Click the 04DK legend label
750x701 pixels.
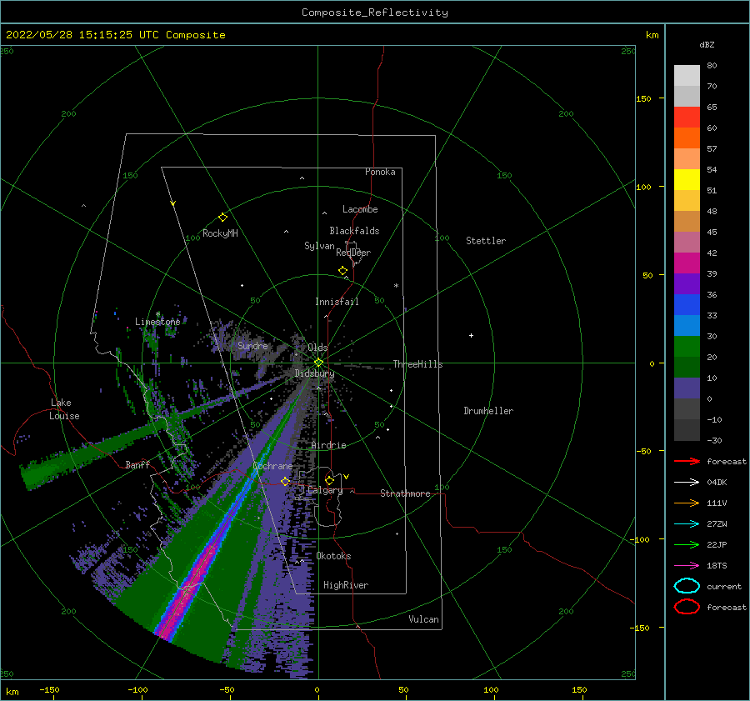(717, 483)
